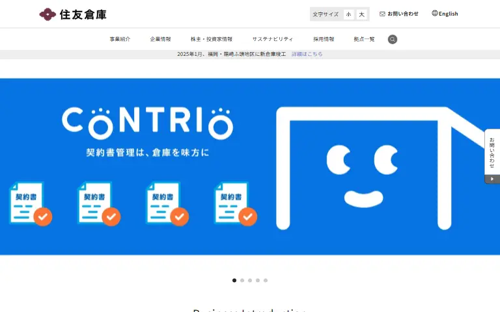Click 詳細はこちら link
This screenshot has width=500, height=312.
click(x=307, y=54)
